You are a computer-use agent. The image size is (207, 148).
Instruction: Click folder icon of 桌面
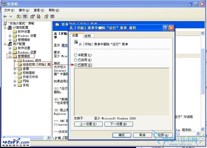[20, 69]
